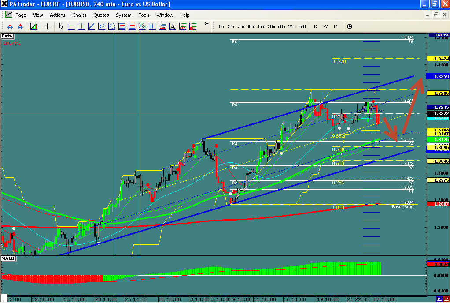Switch to the daily 'D' timeframe
The width and height of the screenshot is (450, 303).
(x=315, y=26)
